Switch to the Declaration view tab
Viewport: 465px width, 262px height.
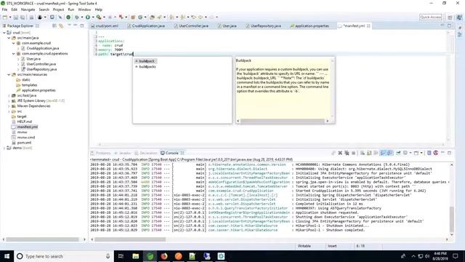(145, 154)
